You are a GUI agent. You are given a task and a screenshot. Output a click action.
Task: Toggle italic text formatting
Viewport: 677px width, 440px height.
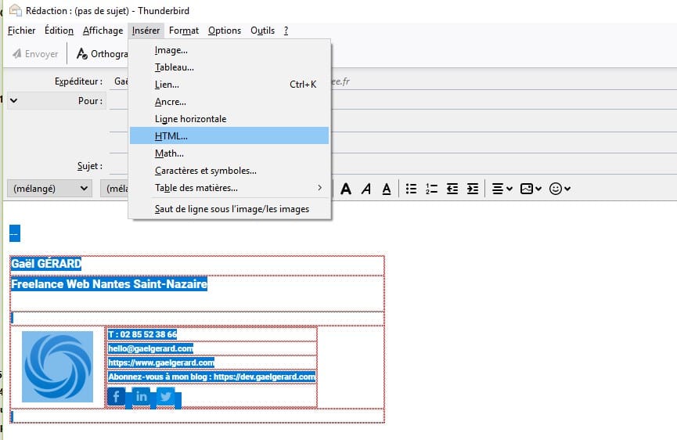click(366, 189)
